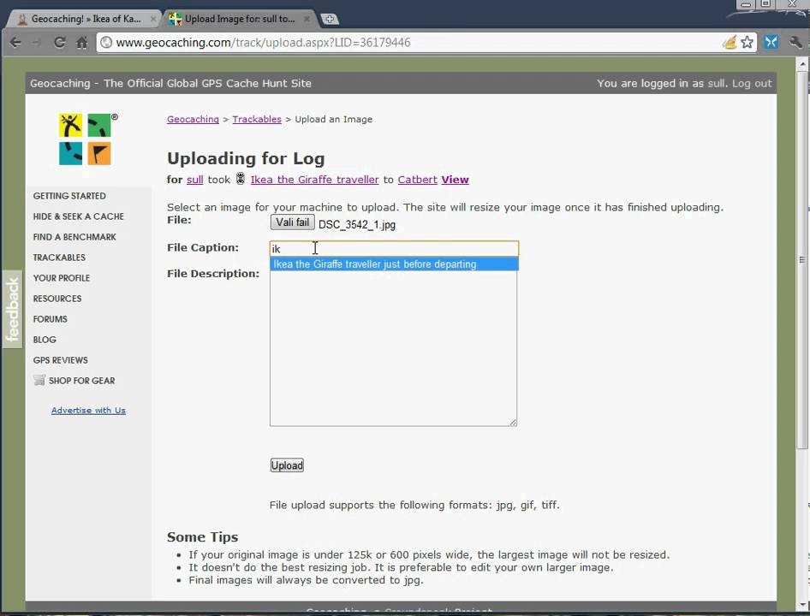Click the shopping cart icon in sidebar

pyautogui.click(x=39, y=380)
